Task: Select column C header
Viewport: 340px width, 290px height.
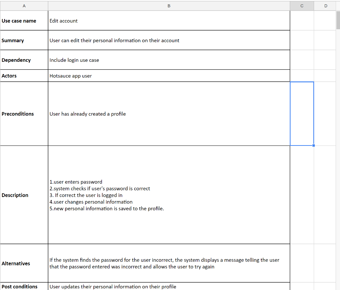Action: (x=302, y=6)
